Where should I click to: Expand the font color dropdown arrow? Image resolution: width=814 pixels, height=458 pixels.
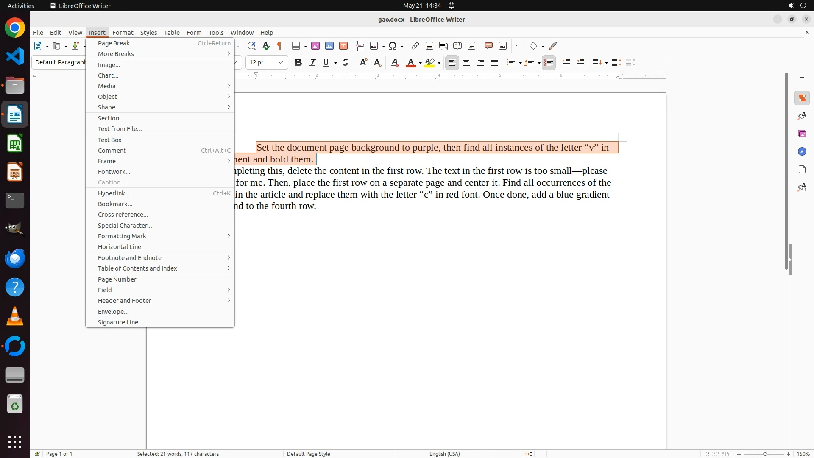(420, 63)
